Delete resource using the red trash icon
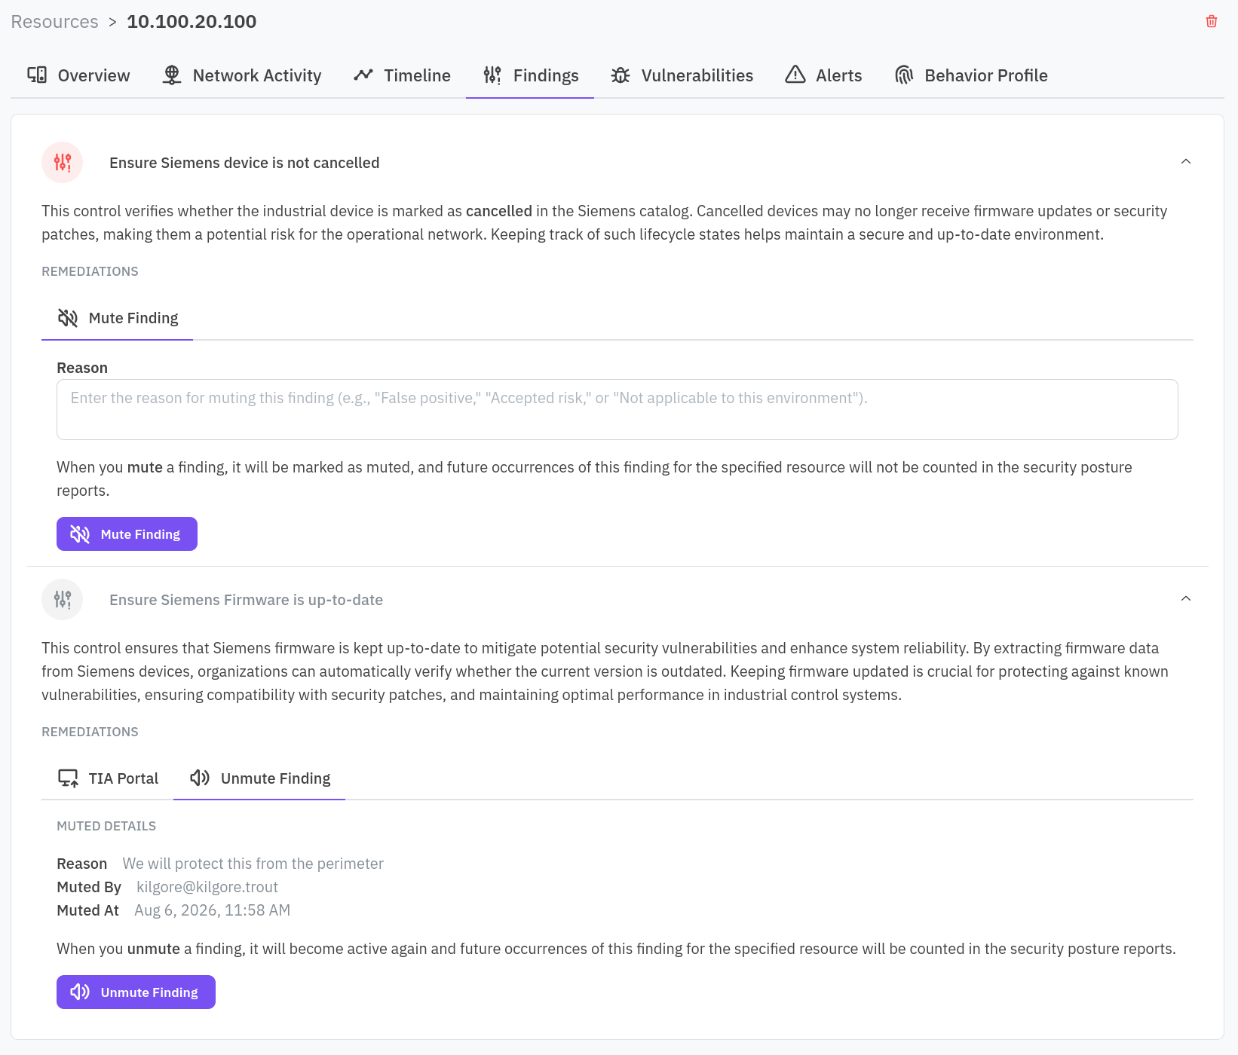The width and height of the screenshot is (1238, 1055). point(1212,21)
